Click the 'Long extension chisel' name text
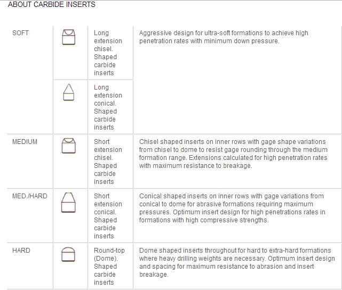The height and width of the screenshot is (290, 342). (x=108, y=41)
